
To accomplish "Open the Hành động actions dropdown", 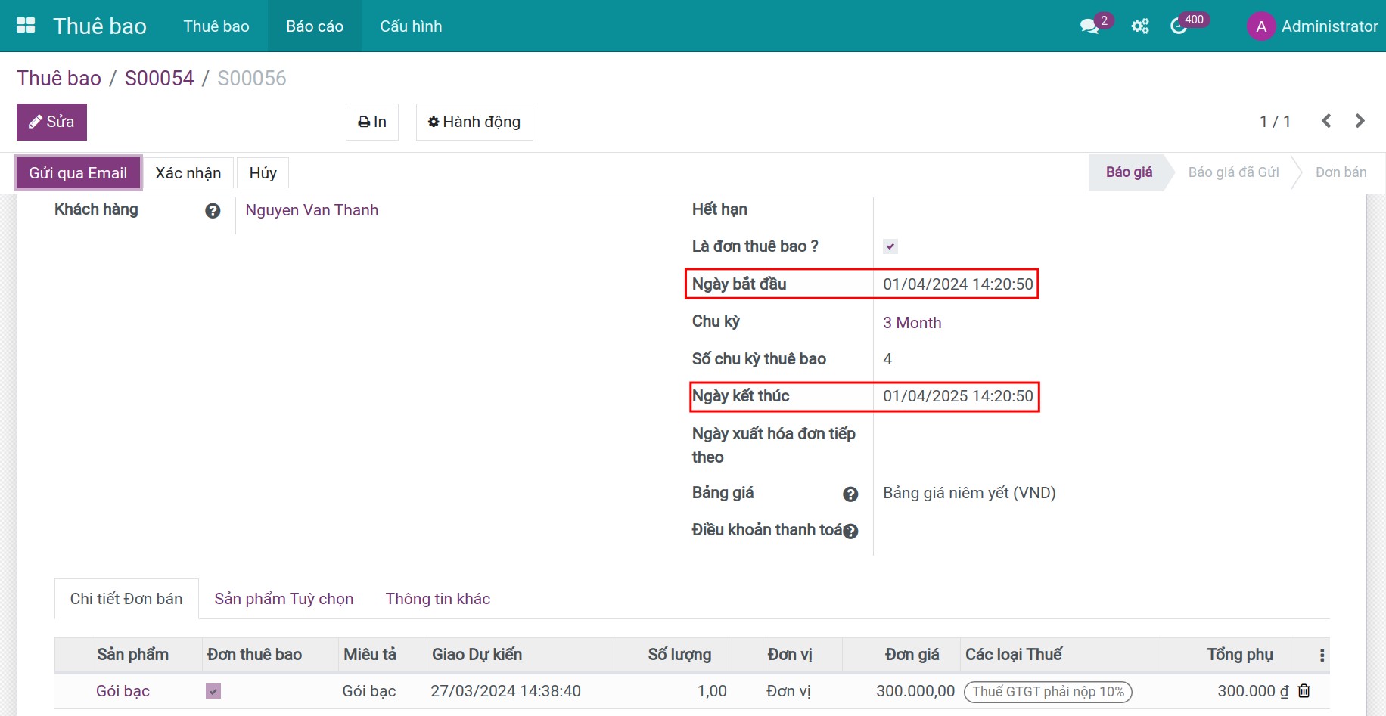I will click(x=474, y=122).
